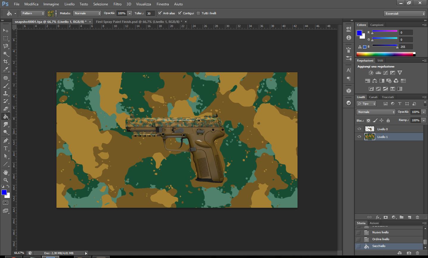Select the Hand tool
428x258 pixels.
click(6, 172)
